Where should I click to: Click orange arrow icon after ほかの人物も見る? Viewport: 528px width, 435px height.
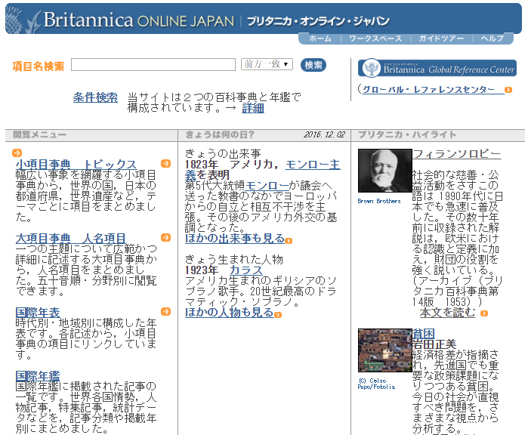(278, 314)
